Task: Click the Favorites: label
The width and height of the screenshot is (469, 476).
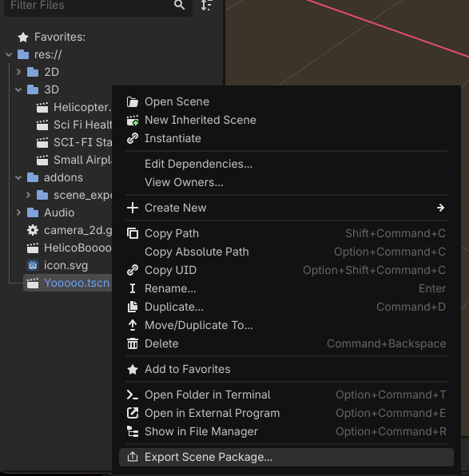Action: click(60, 37)
